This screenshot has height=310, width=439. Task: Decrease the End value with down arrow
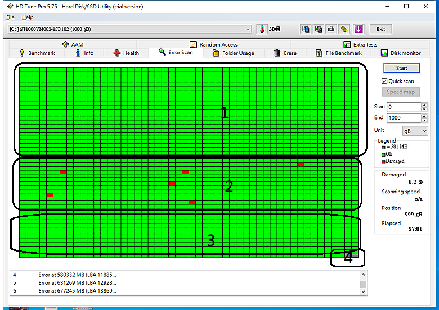coord(424,121)
